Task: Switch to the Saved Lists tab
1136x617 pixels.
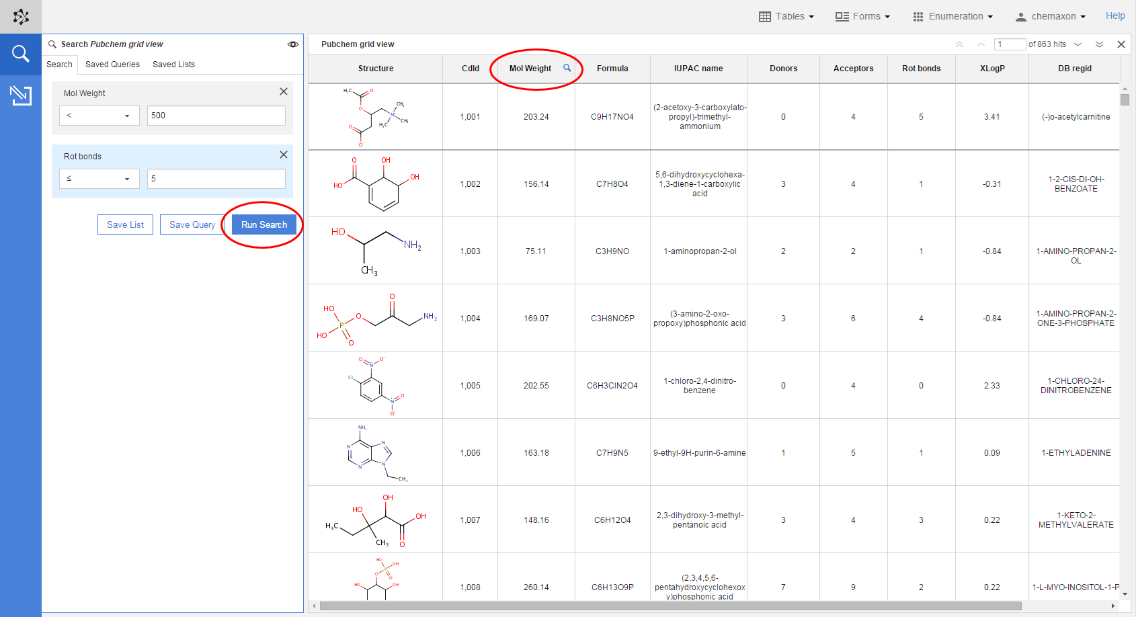Action: tap(173, 65)
